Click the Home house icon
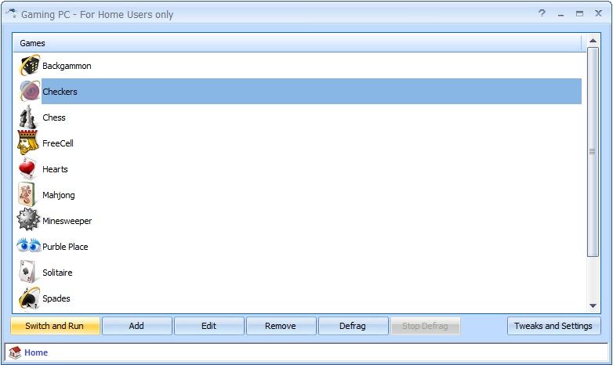This screenshot has width=613, height=365. click(15, 352)
